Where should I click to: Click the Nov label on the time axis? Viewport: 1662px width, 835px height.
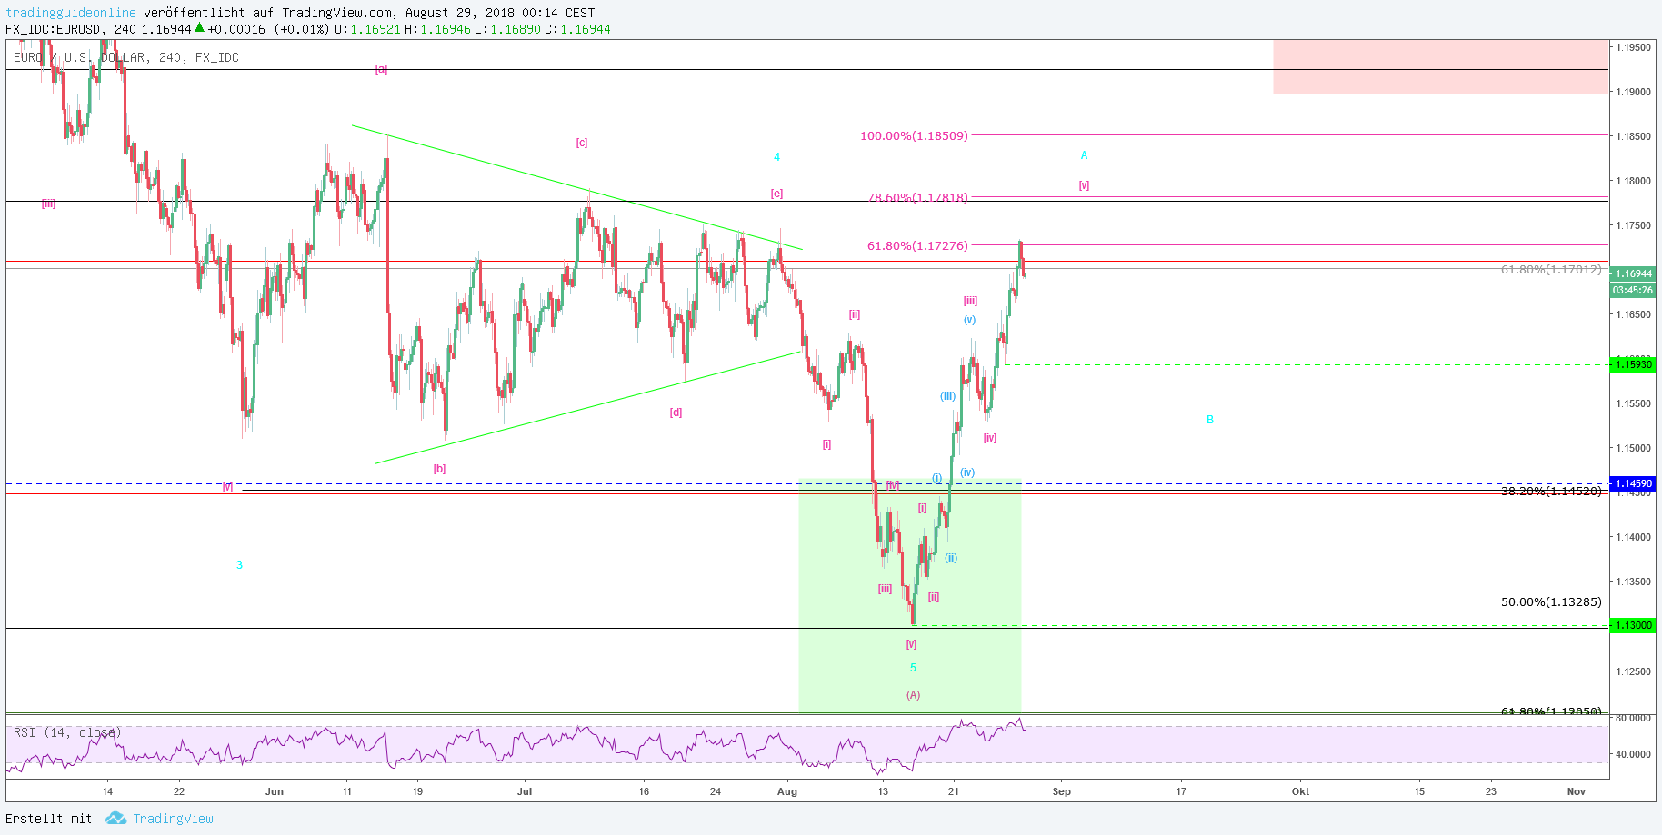(x=1577, y=791)
